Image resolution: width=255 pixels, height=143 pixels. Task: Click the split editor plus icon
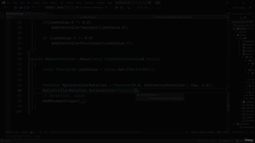click(x=228, y=17)
